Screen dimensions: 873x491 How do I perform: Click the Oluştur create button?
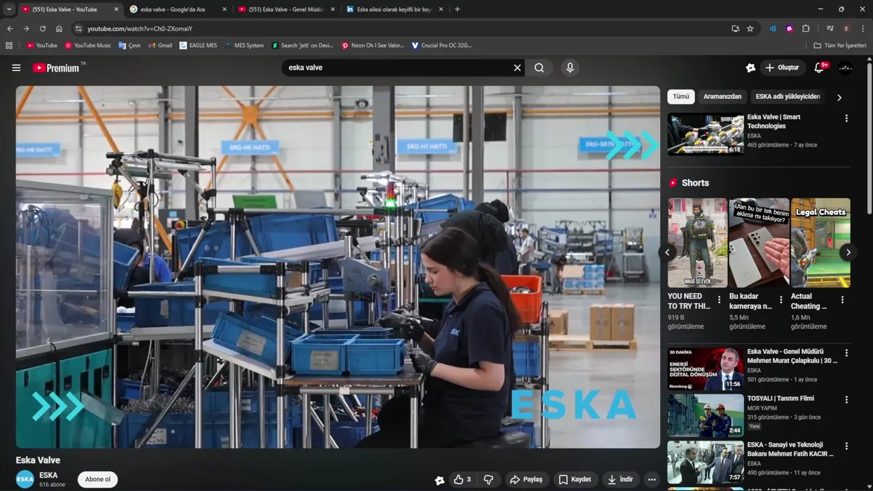click(782, 68)
